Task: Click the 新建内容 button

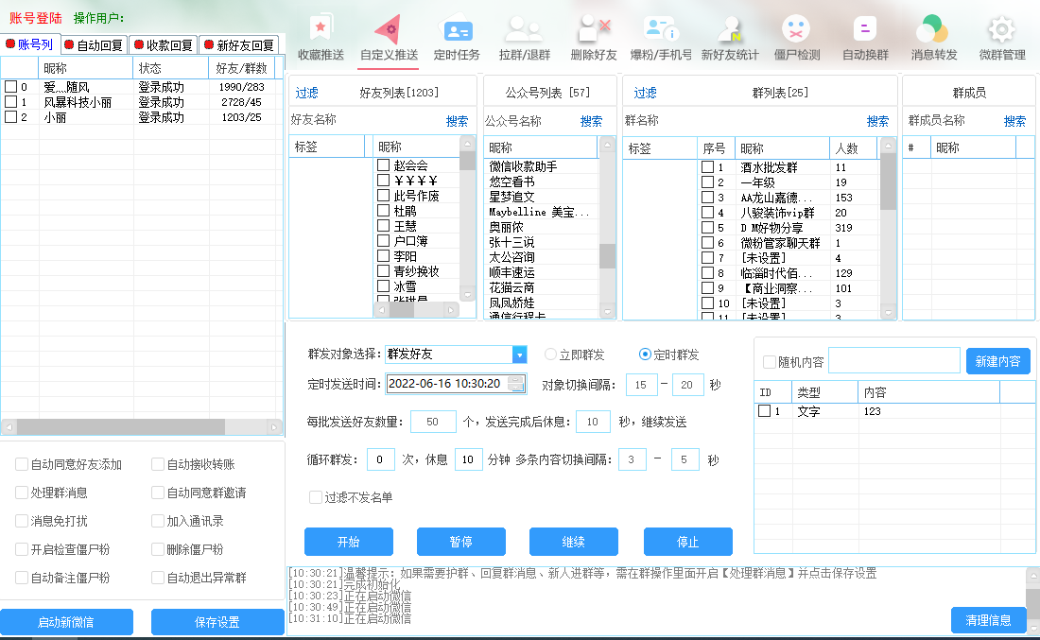Action: coord(997,361)
